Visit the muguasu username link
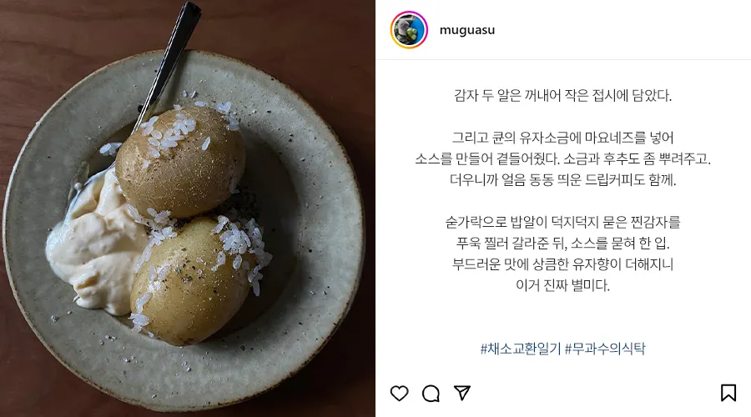The image size is (751, 417). (467, 30)
